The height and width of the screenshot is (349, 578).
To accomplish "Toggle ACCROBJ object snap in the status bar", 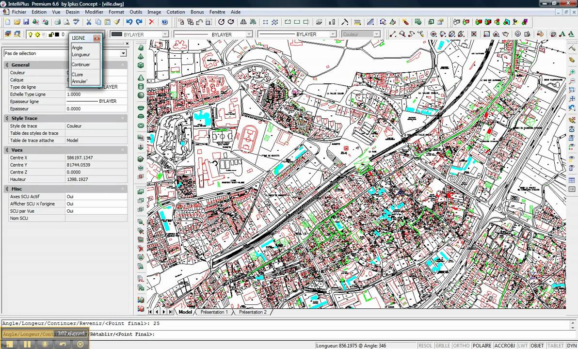I will coord(505,345).
